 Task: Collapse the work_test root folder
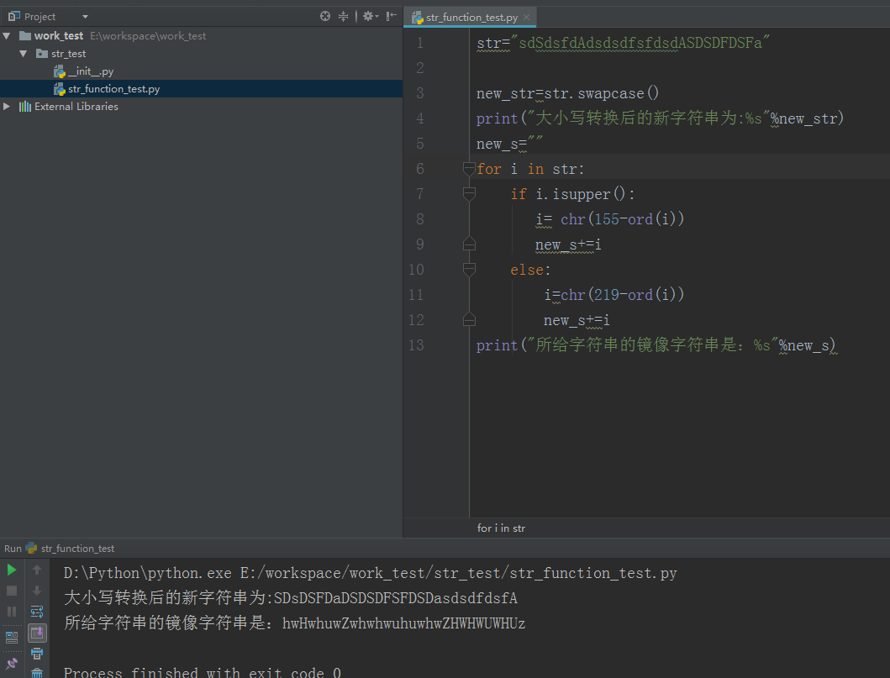coord(8,36)
